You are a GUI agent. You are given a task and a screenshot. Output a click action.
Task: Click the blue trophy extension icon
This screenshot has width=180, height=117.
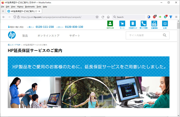[x=171, y=17]
